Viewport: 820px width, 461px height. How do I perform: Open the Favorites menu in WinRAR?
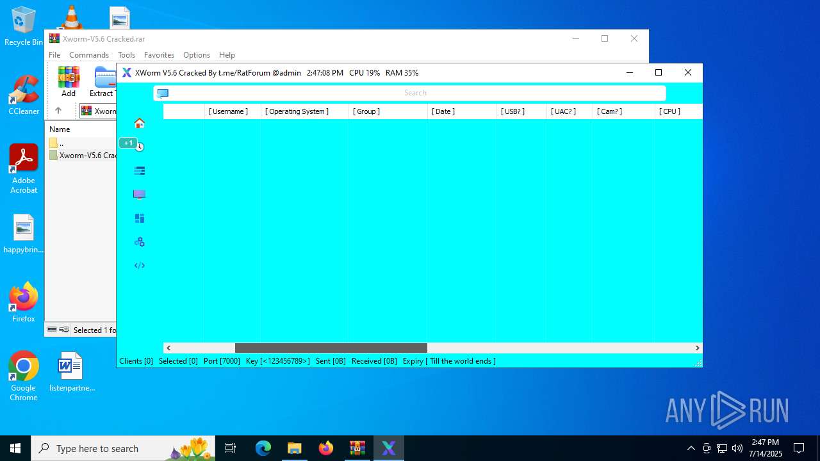click(159, 55)
